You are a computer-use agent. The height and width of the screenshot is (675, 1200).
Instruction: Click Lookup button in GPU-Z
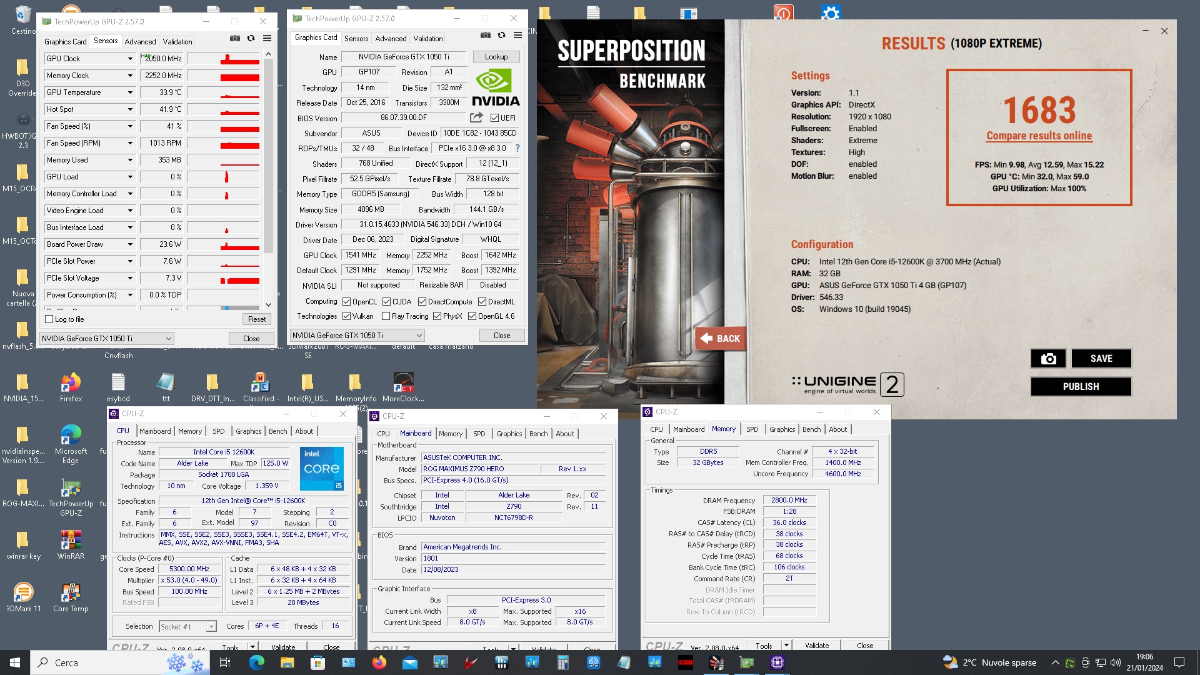pos(496,57)
